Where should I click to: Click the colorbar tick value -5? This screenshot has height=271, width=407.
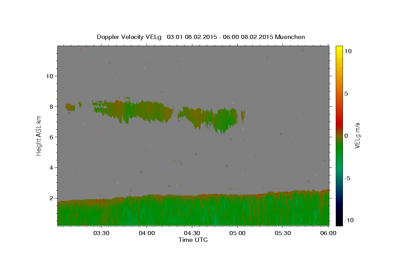(x=348, y=178)
